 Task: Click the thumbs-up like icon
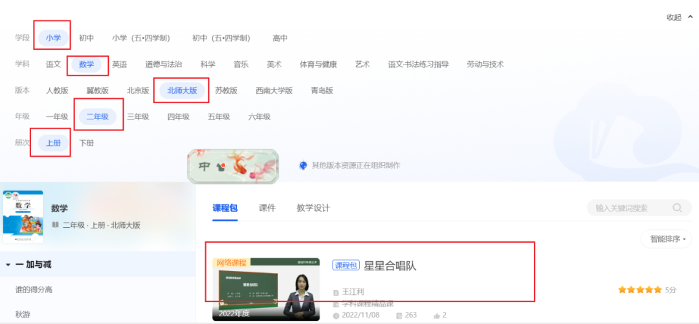click(x=436, y=316)
